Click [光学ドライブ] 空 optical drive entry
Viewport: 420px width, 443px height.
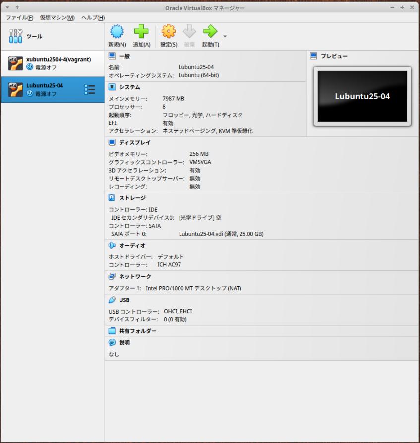(200, 218)
